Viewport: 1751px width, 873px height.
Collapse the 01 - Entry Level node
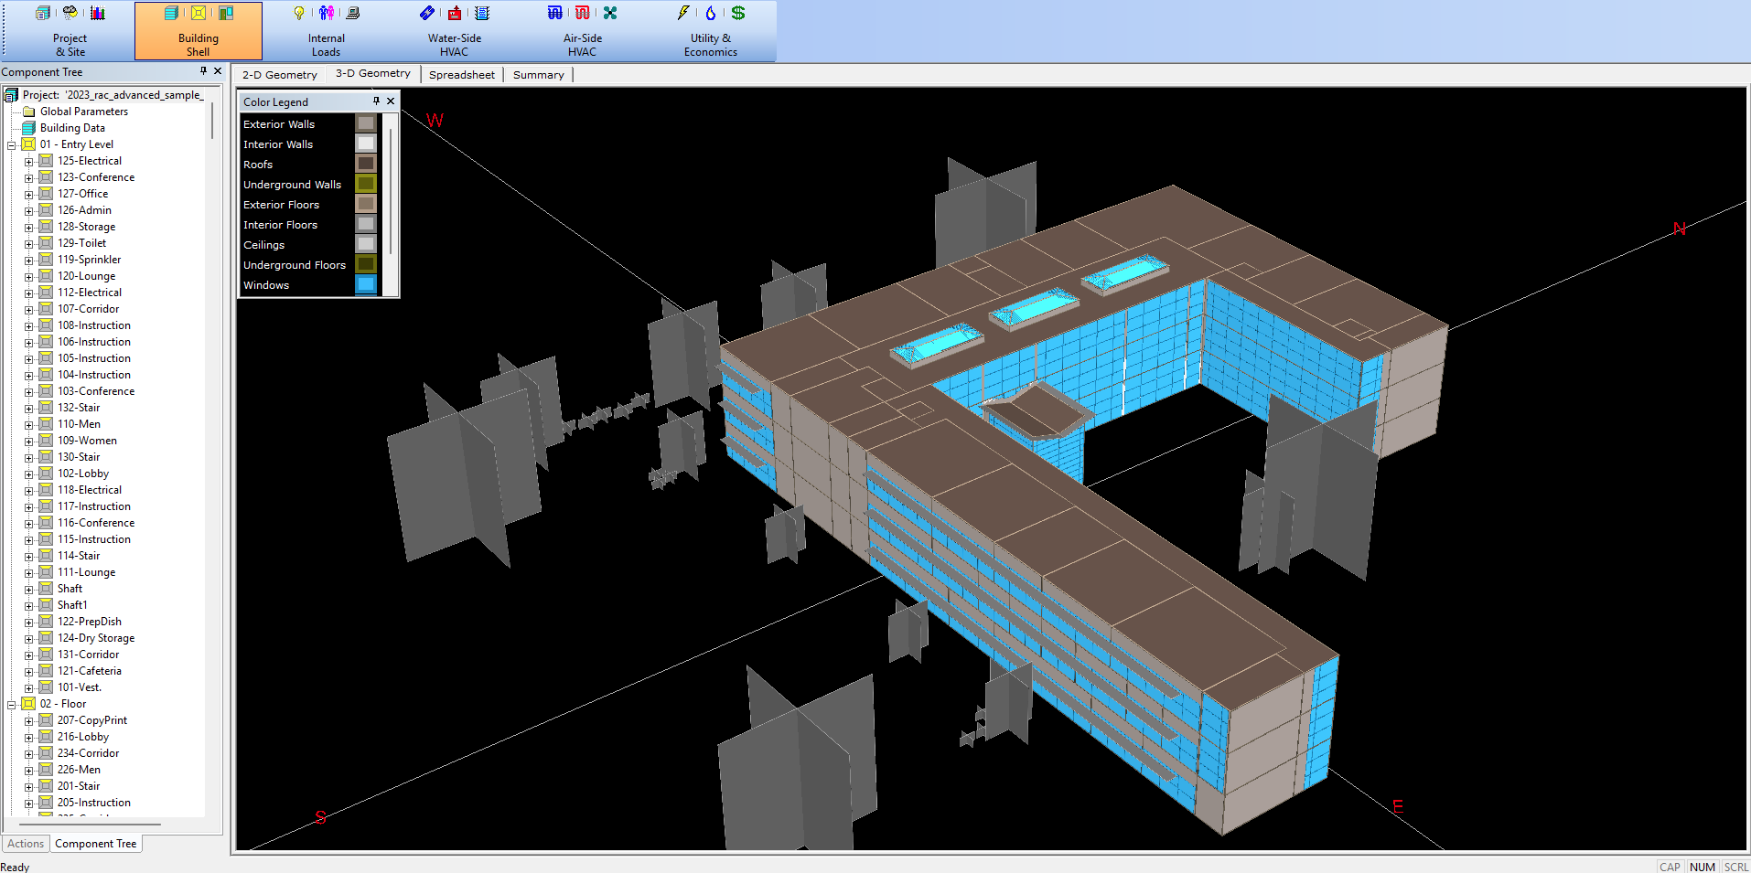pos(12,145)
